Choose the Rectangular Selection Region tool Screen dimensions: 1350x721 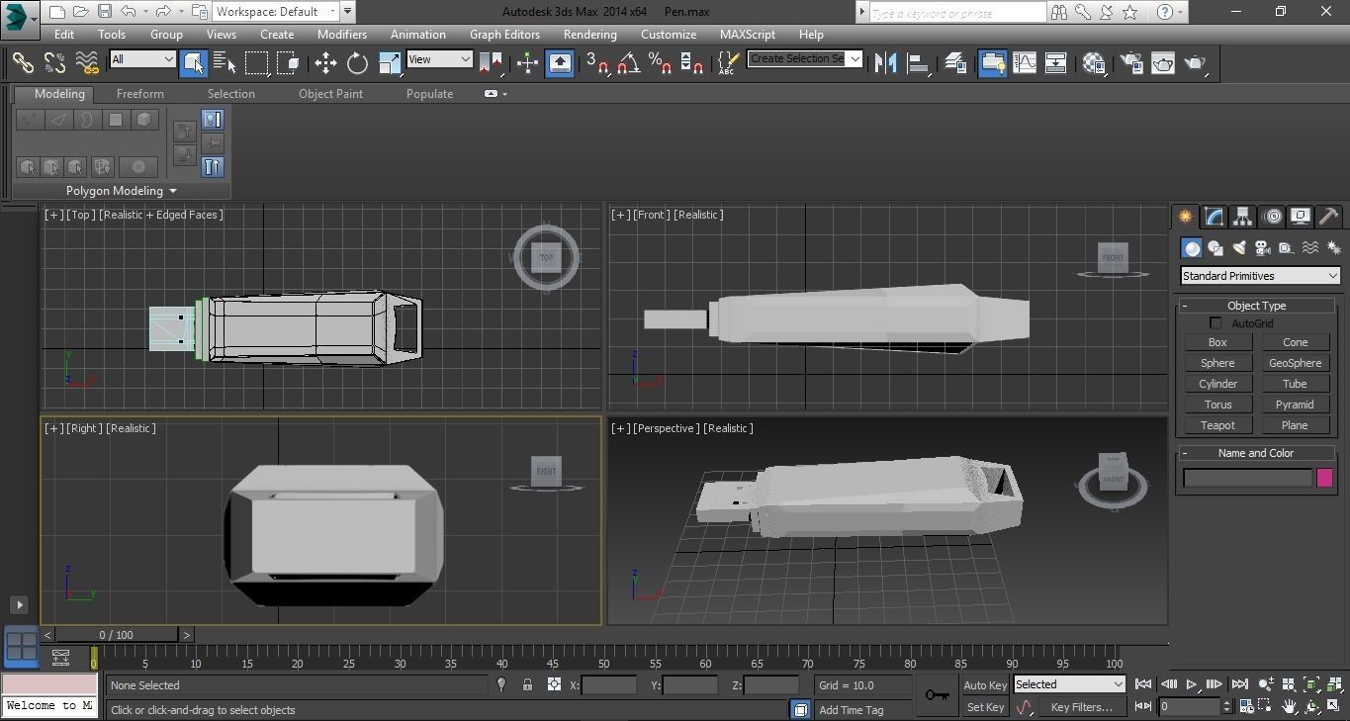click(x=257, y=62)
